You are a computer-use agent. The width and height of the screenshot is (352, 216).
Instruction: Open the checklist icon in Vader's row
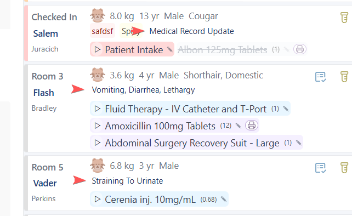[x=321, y=168]
